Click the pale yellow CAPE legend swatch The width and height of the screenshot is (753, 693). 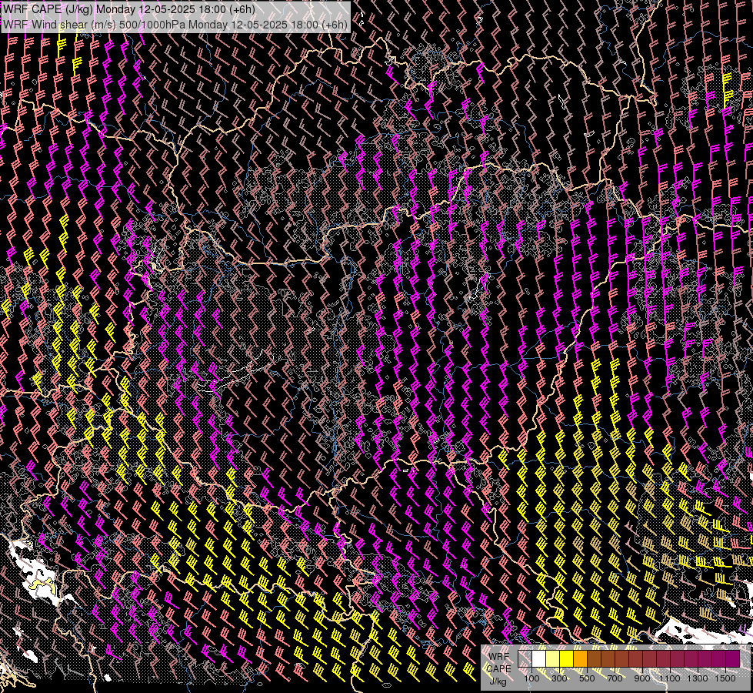(553, 659)
